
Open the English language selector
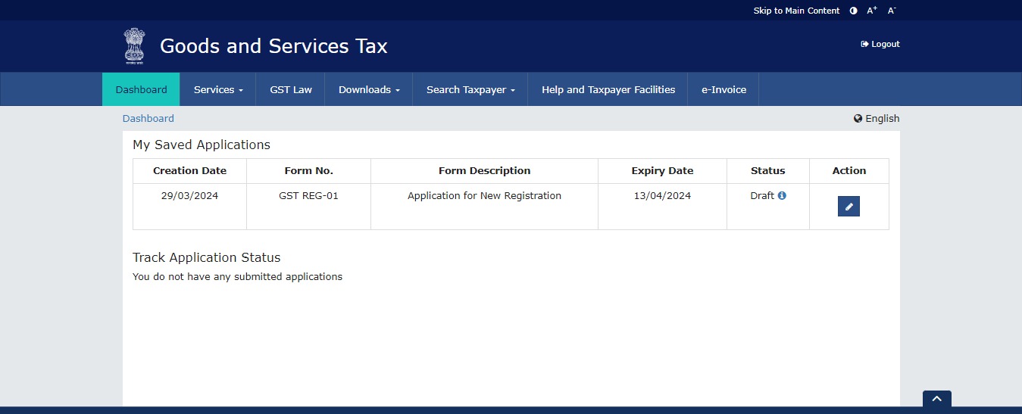click(x=877, y=118)
